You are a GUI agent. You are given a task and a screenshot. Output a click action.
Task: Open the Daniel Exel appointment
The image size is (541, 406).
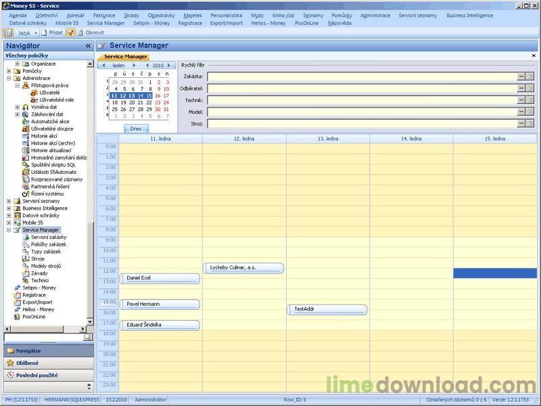tap(160, 278)
